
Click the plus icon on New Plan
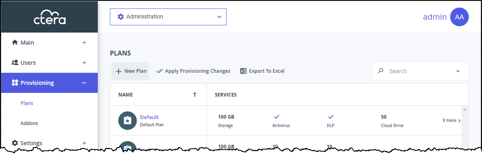[119, 71]
